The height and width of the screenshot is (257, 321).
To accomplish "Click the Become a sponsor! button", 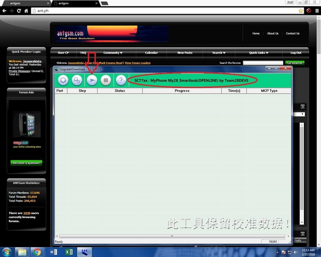I will tap(26, 163).
